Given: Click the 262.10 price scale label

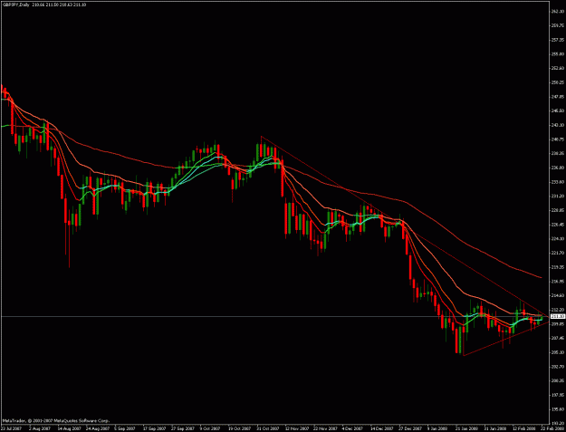Looking at the screenshot, I should pos(558,11).
